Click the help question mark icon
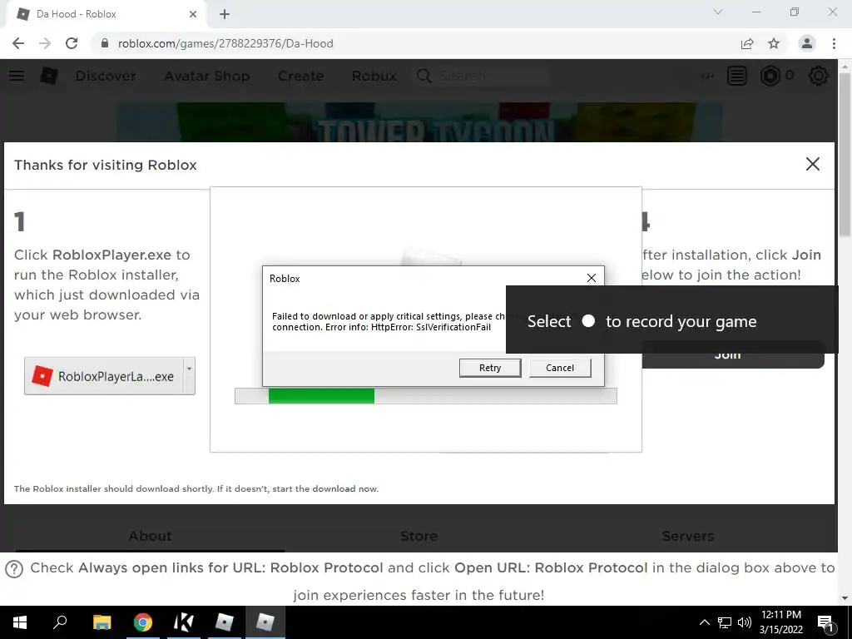This screenshot has height=639, width=852. point(14,569)
